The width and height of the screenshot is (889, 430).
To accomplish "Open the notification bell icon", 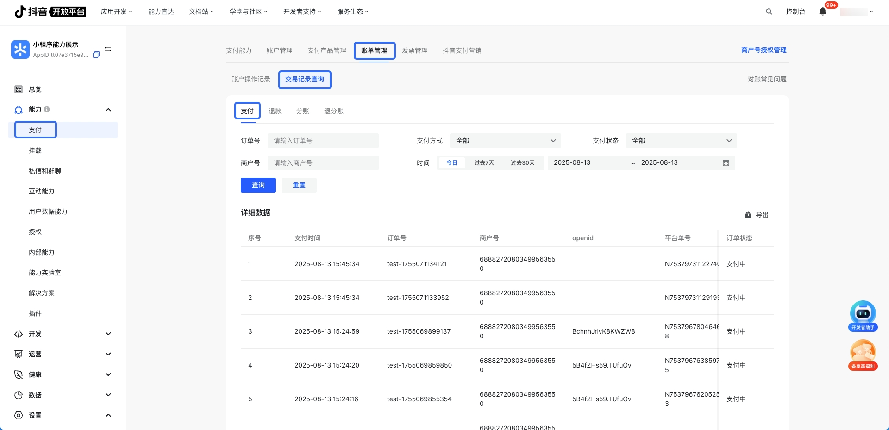I will tap(822, 12).
